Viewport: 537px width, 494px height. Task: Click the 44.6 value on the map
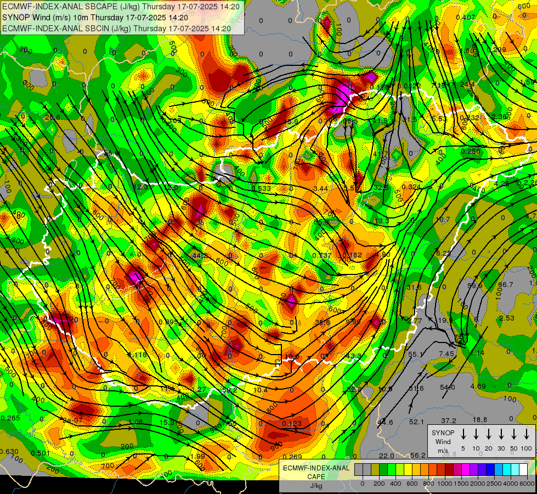[x=385, y=422]
